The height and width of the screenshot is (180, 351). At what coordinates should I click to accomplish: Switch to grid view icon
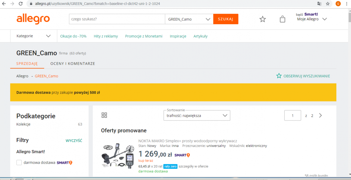104,115
